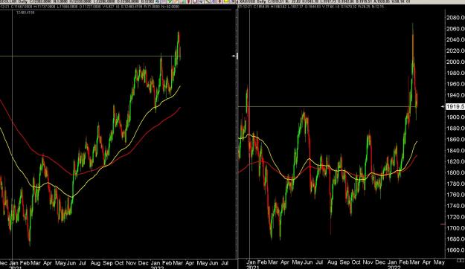The height and width of the screenshot is (269, 465).
Task: Click the 12480.4169 value label in left chart
Action: point(25,13)
